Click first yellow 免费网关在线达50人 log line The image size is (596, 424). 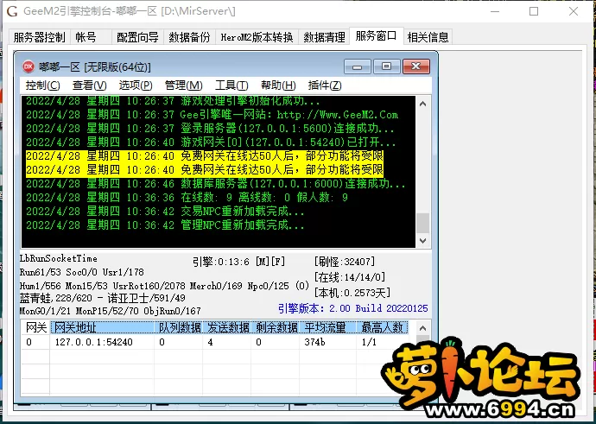205,156
